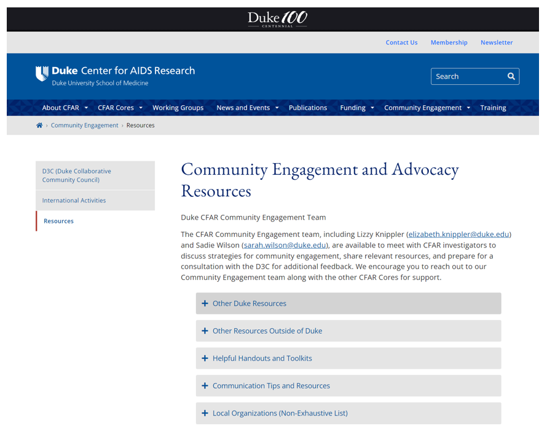Click Resources breadcrumb text
Screen dimensions: 547x437
(140, 126)
